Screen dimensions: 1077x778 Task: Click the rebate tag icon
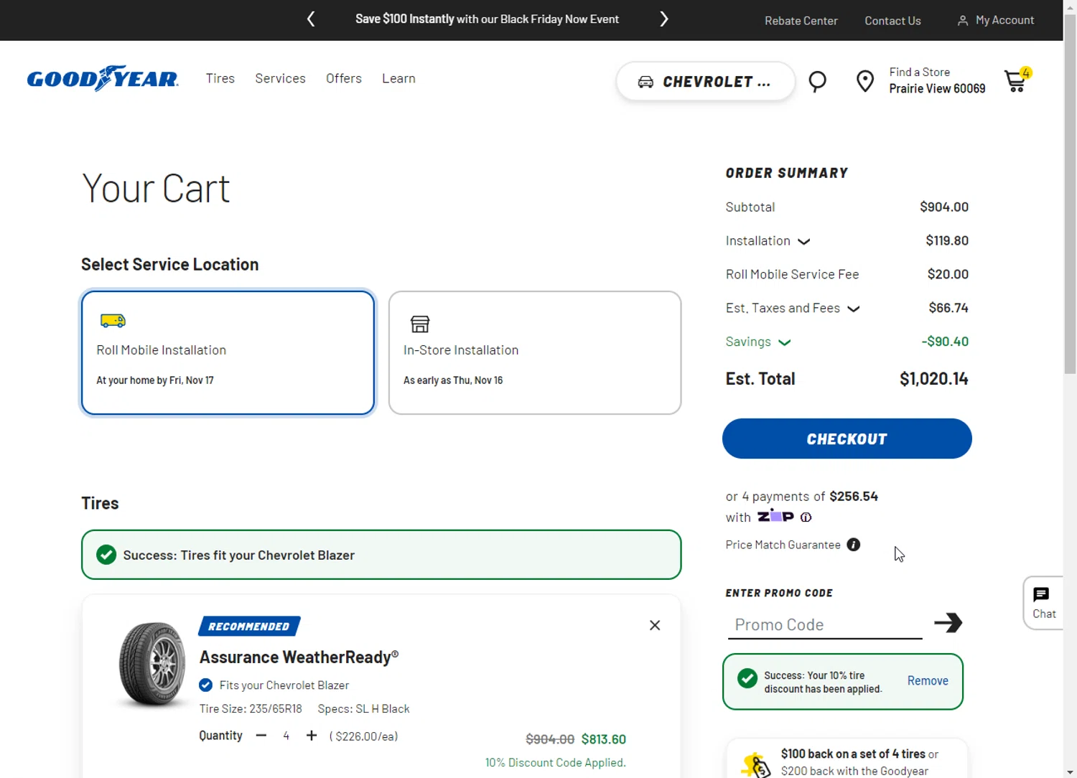point(756,764)
